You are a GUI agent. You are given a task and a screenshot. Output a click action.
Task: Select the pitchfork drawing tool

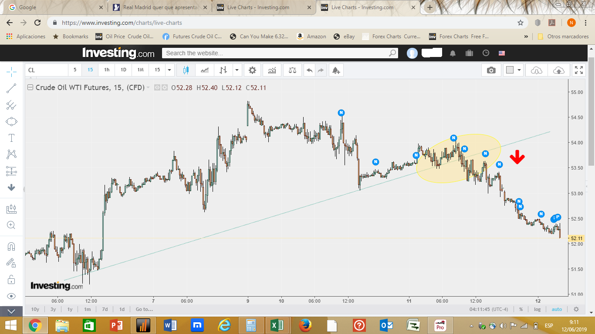[x=11, y=105]
